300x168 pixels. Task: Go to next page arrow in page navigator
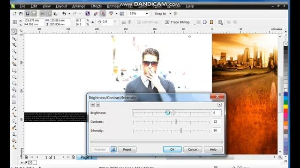[x=63, y=157]
